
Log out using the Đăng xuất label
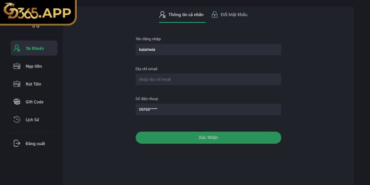click(x=35, y=143)
